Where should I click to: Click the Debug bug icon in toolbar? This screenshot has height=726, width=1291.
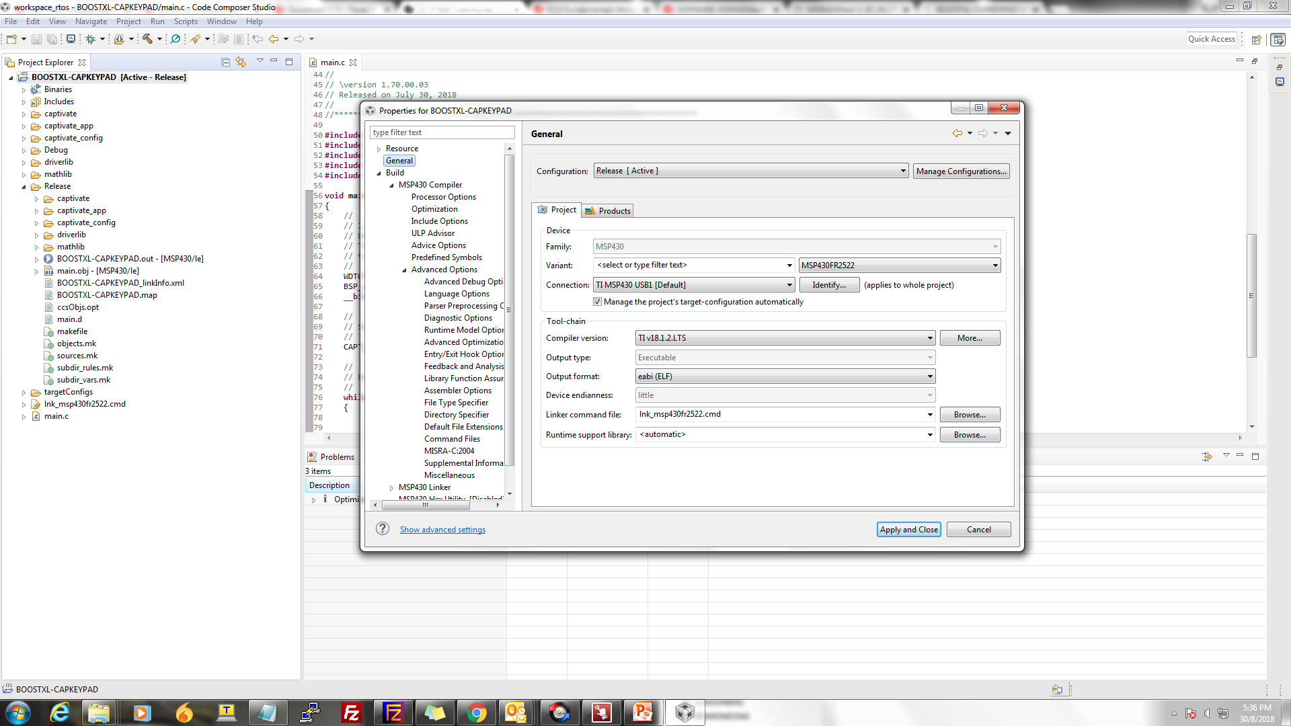90,39
